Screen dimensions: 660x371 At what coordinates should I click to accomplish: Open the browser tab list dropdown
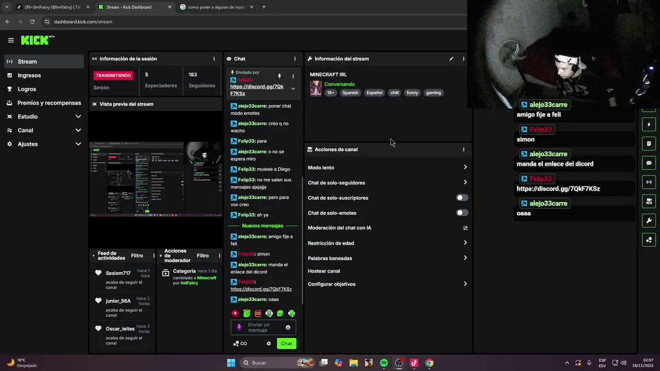[7, 7]
